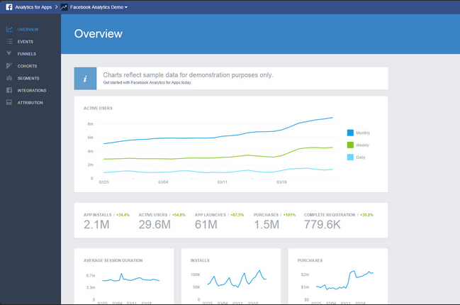Click the Analytics for Apps breadcrumb link
Viewport: 460px width, 305px height.
(34, 6)
